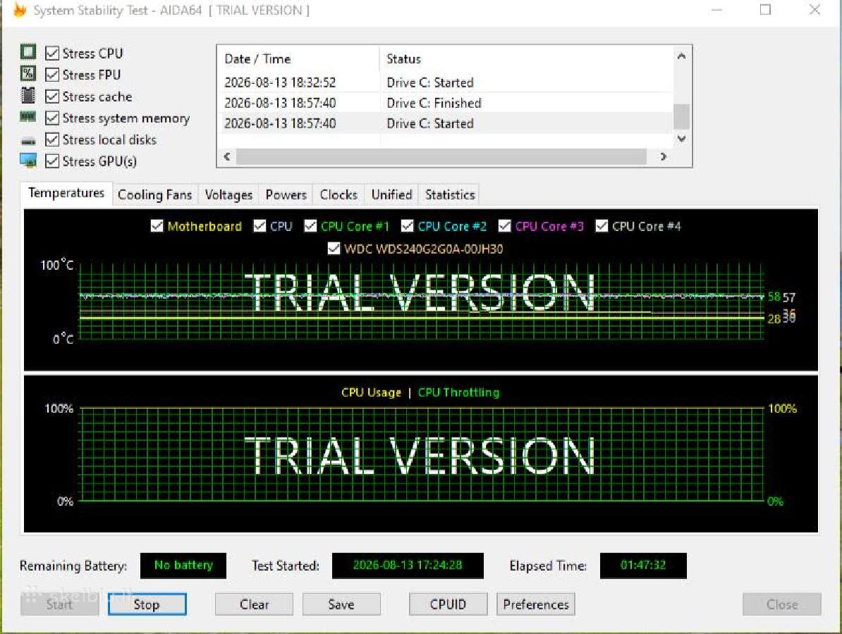Switch to the Powers tab
The width and height of the screenshot is (842, 634).
tap(286, 194)
